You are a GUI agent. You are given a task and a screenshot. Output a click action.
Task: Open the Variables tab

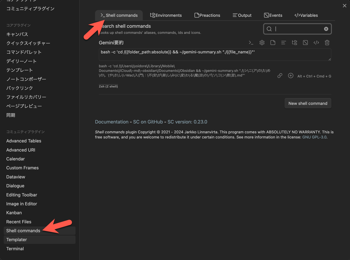pyautogui.click(x=306, y=15)
